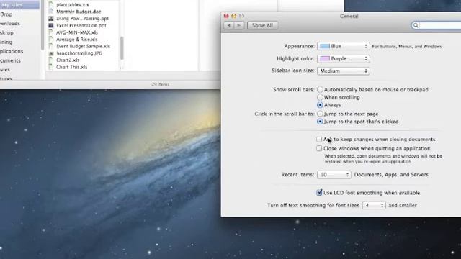Image resolution: width=461 pixels, height=259 pixels.
Task: Go back using the preferences back arrow
Action: [x=229, y=25]
